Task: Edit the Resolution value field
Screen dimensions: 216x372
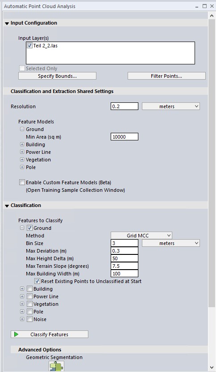Action: click(x=125, y=106)
